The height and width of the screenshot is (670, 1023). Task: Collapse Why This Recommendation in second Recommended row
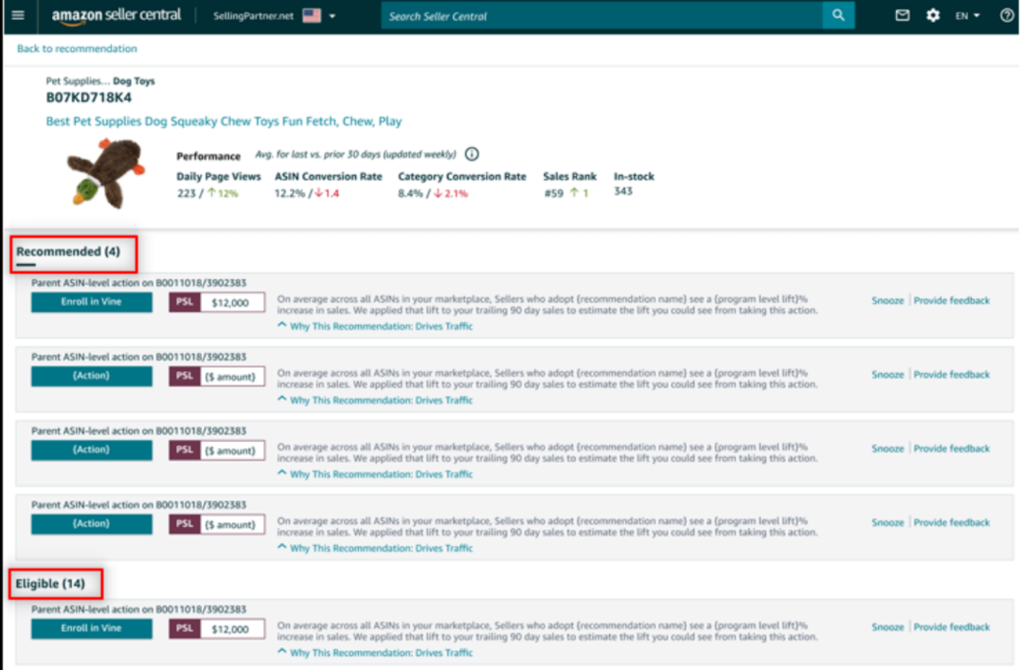coord(375,400)
